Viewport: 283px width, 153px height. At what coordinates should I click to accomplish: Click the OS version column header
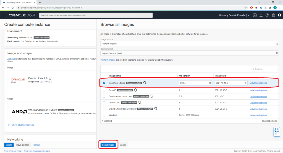[184, 76]
